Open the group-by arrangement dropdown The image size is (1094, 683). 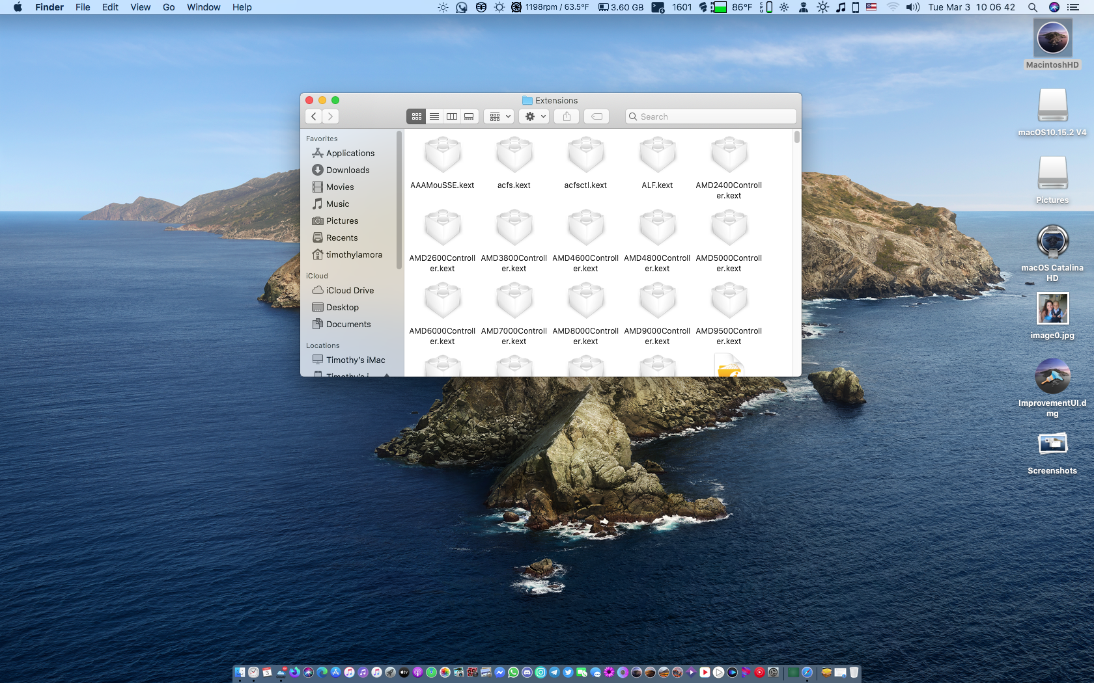pyautogui.click(x=499, y=116)
